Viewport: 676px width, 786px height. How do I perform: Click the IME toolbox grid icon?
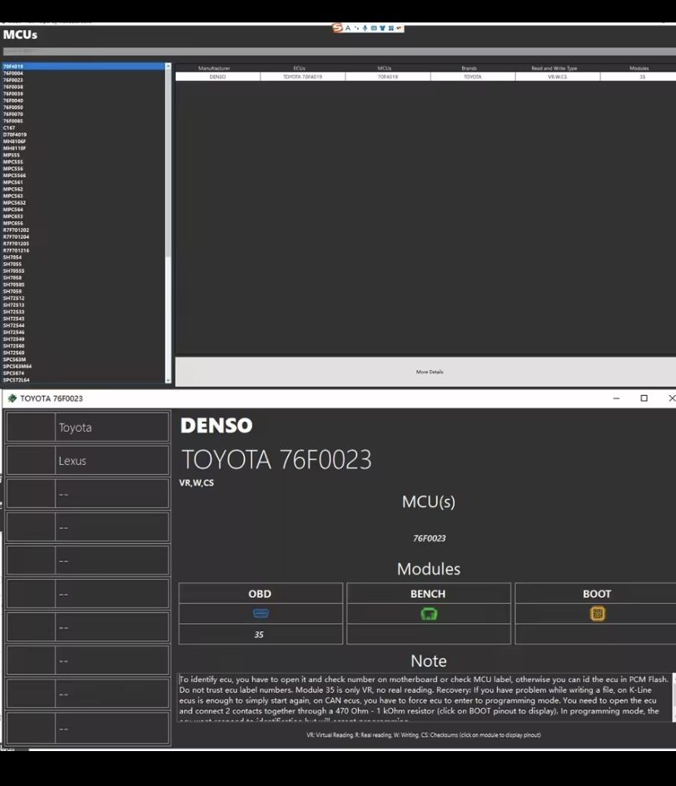pos(390,28)
